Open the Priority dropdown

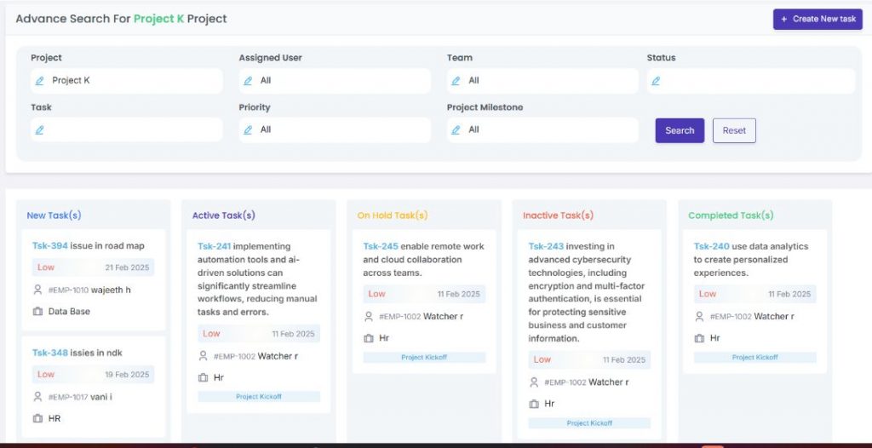[x=335, y=130]
